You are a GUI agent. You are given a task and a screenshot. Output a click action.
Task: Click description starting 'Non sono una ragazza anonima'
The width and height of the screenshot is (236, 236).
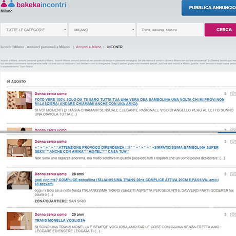coord(130,158)
